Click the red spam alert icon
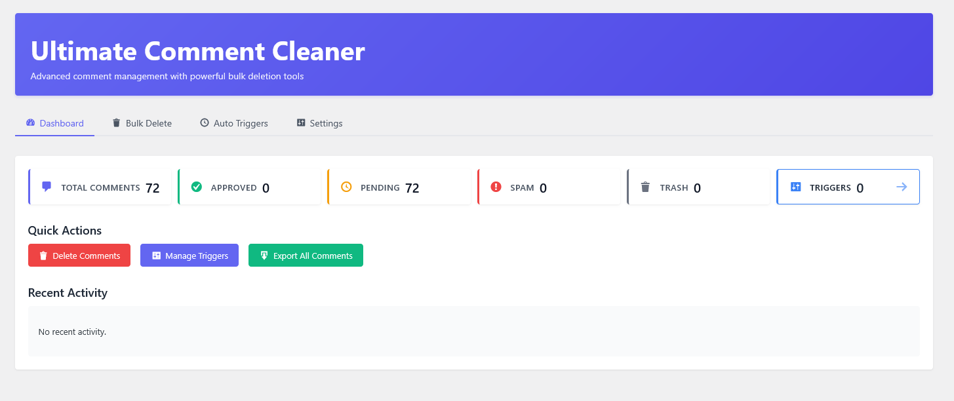Viewport: 954px width, 401px height. click(495, 187)
